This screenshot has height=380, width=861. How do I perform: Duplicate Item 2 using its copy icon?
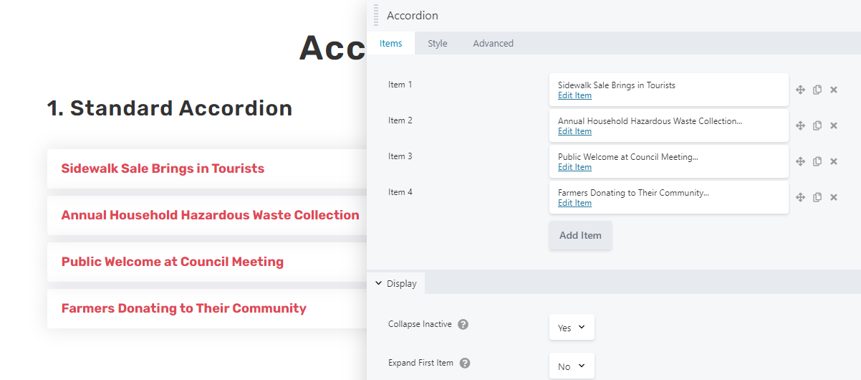(817, 125)
